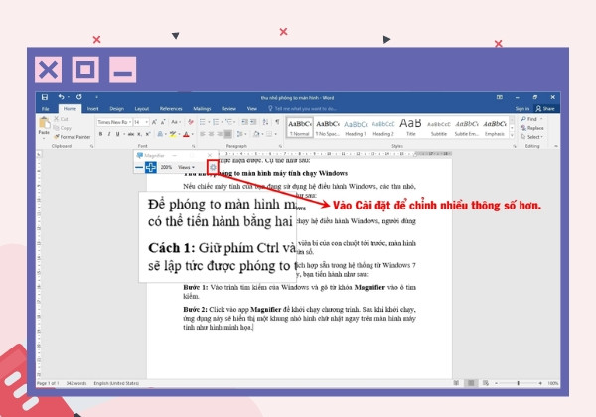Open Magnifier settings gear
The width and height of the screenshot is (596, 417).
[213, 167]
